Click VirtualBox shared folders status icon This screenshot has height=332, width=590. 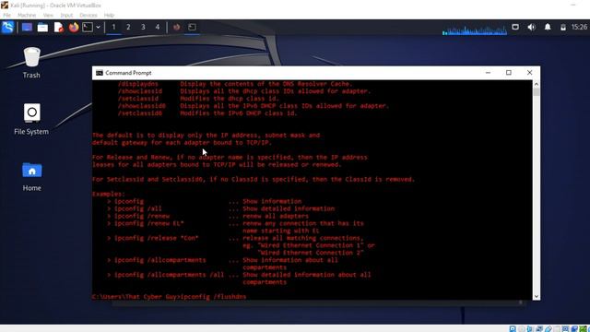tap(557, 329)
